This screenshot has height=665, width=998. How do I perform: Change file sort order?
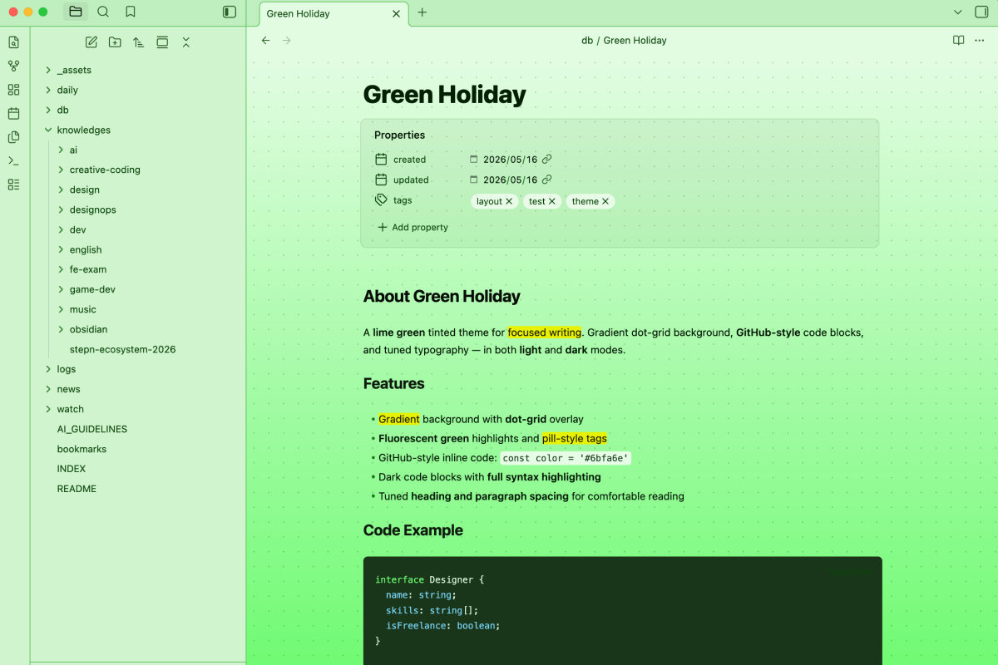click(139, 42)
